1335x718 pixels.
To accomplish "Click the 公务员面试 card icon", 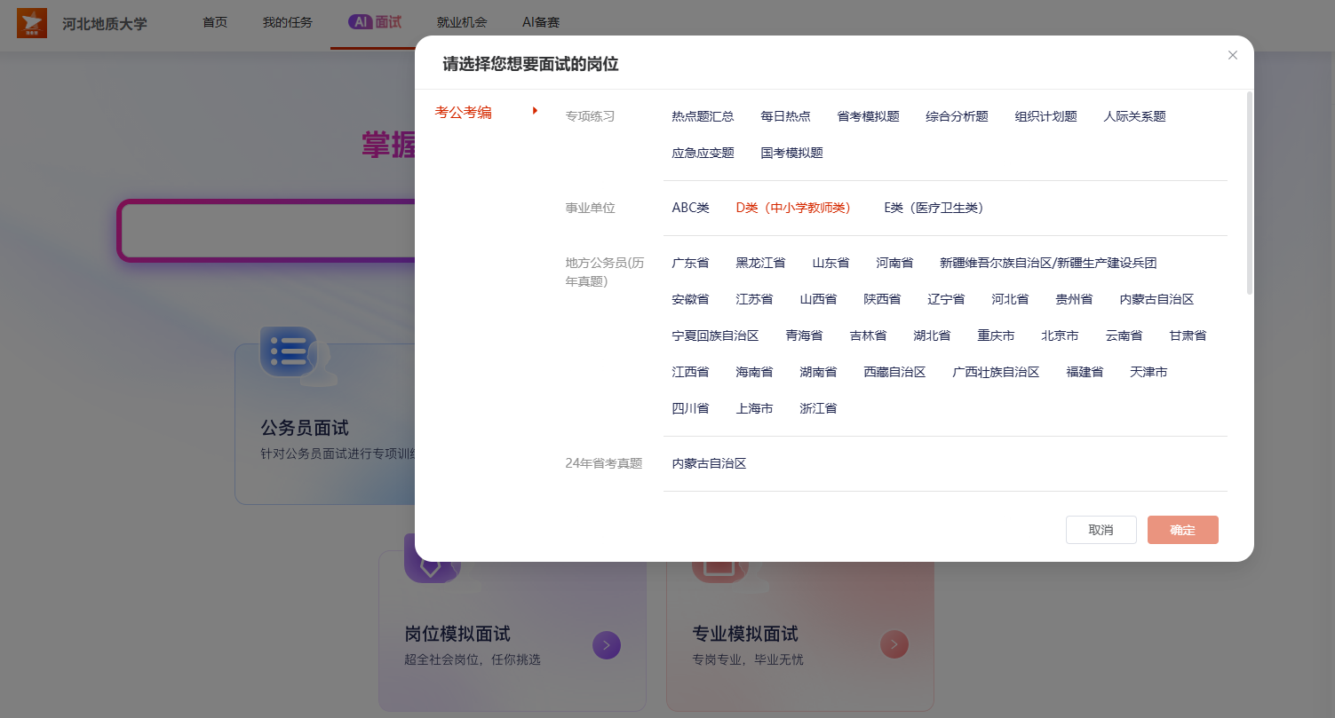I will point(289,351).
